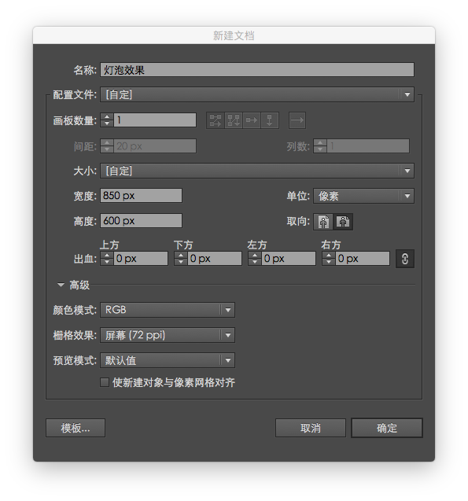Click the 下方 bleed stepper arrows
This screenshot has height=501, width=468.
[181, 259]
